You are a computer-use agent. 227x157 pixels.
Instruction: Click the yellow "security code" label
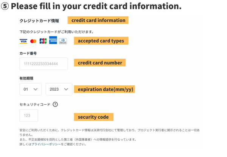(x=93, y=117)
